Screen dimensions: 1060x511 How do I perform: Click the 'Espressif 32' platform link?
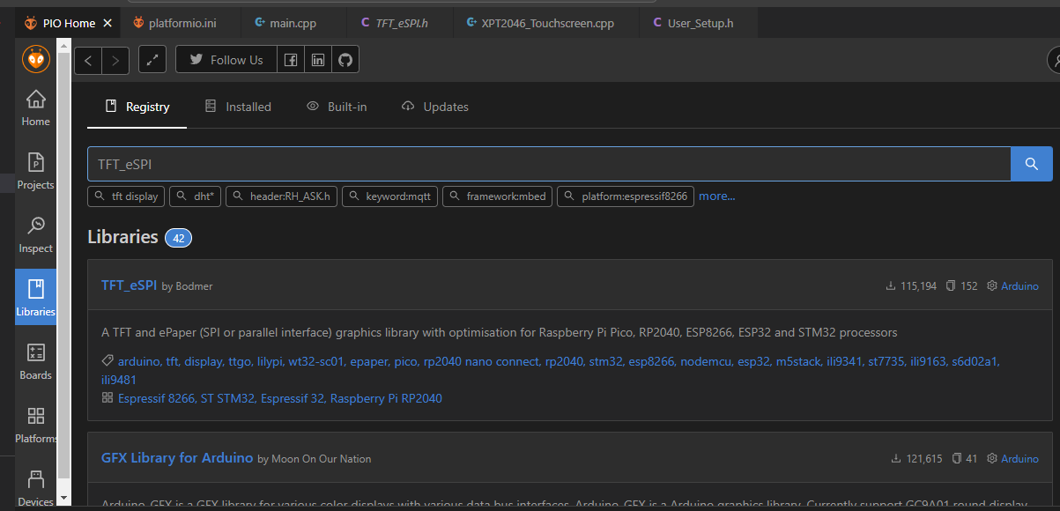pos(293,398)
